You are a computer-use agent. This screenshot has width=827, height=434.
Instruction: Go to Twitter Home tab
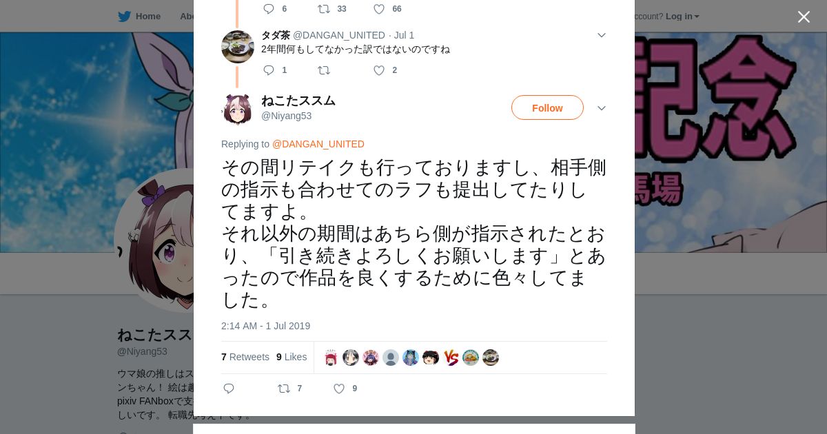(139, 16)
